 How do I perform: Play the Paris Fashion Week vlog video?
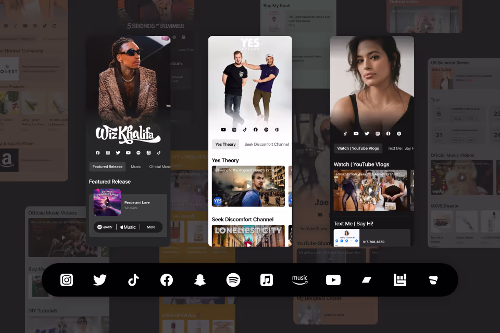370,190
